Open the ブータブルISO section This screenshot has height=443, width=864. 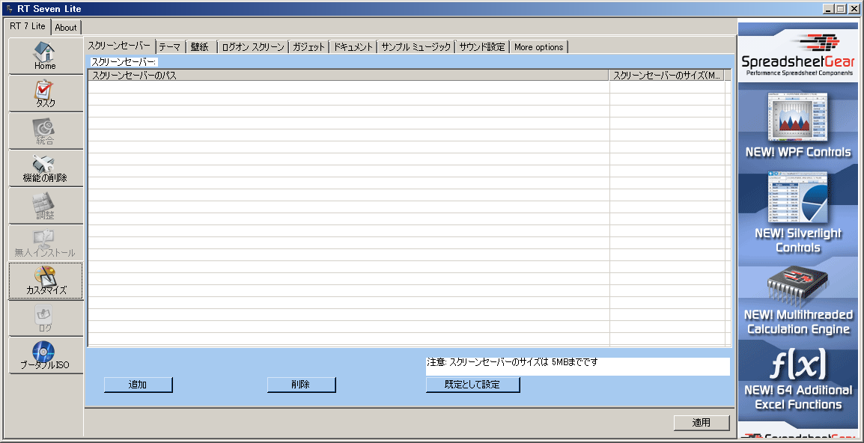pos(45,355)
